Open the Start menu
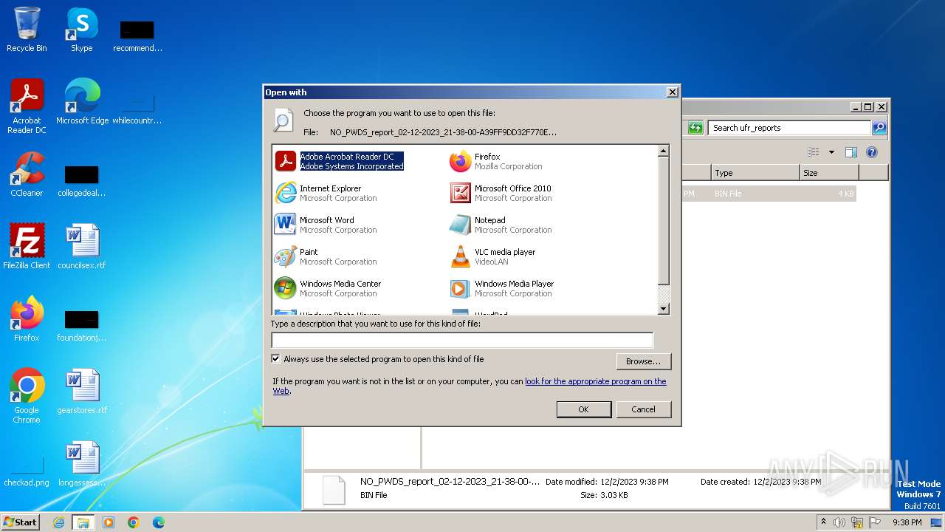The height and width of the screenshot is (532, 945). 20,522
